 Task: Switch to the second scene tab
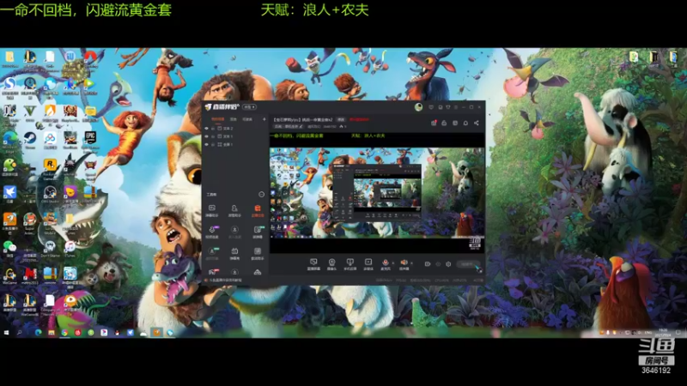(x=234, y=119)
